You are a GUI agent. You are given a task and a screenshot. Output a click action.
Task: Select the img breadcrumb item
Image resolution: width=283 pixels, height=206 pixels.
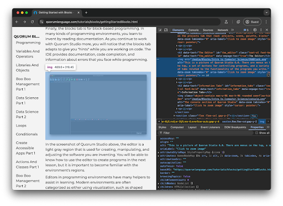click(x=262, y=122)
